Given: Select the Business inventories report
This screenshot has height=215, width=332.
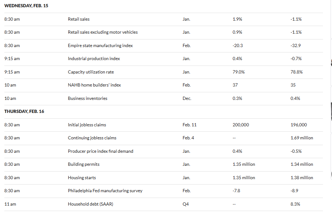Looking at the screenshot, I should point(88,98).
